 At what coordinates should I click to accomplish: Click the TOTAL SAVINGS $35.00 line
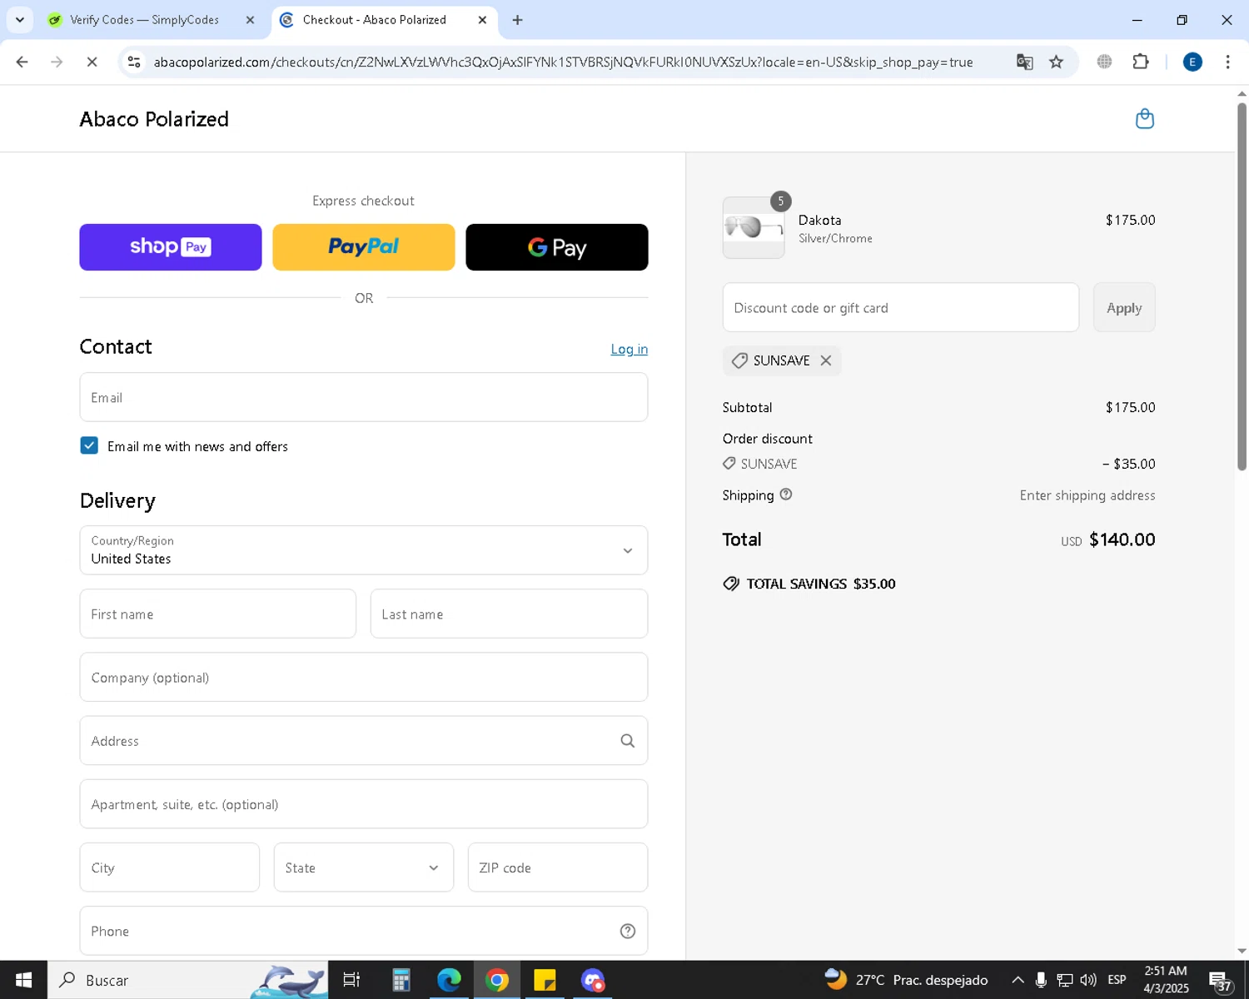coord(809,584)
